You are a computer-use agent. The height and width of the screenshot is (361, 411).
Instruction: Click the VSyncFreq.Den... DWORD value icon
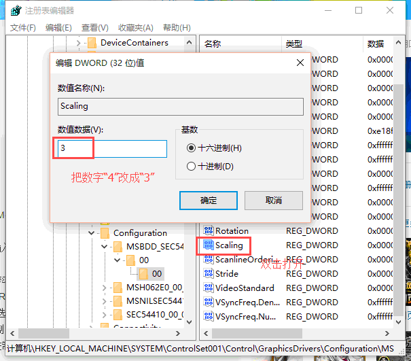tap(209, 302)
